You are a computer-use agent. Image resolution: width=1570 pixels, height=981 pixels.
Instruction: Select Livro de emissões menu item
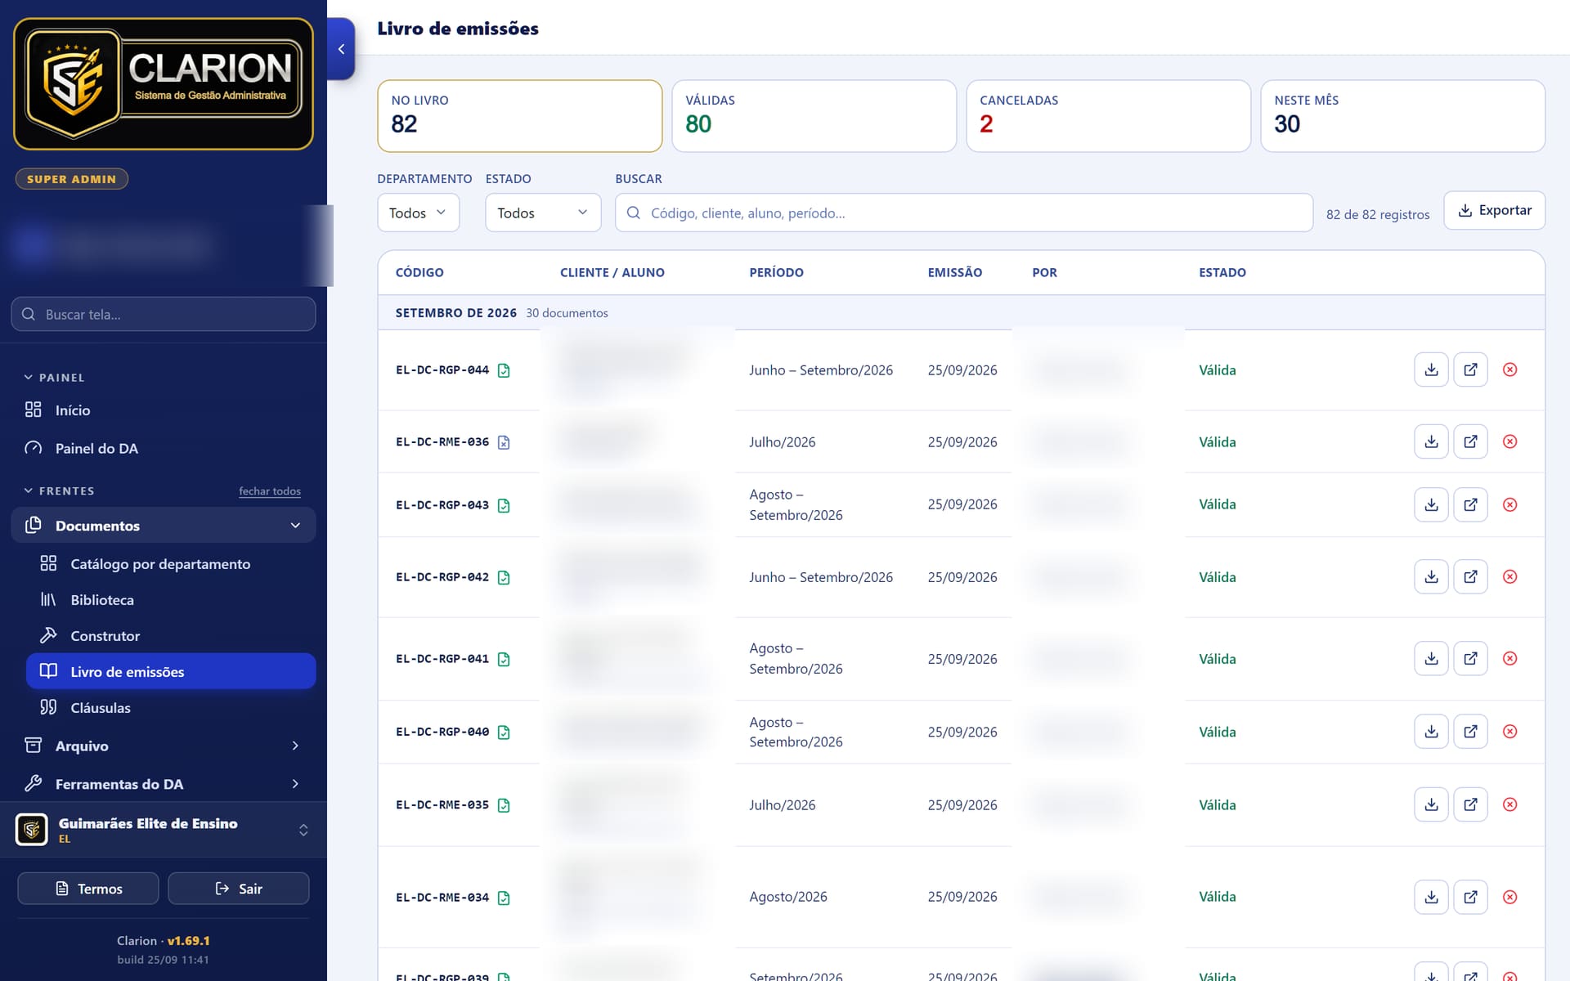click(171, 671)
